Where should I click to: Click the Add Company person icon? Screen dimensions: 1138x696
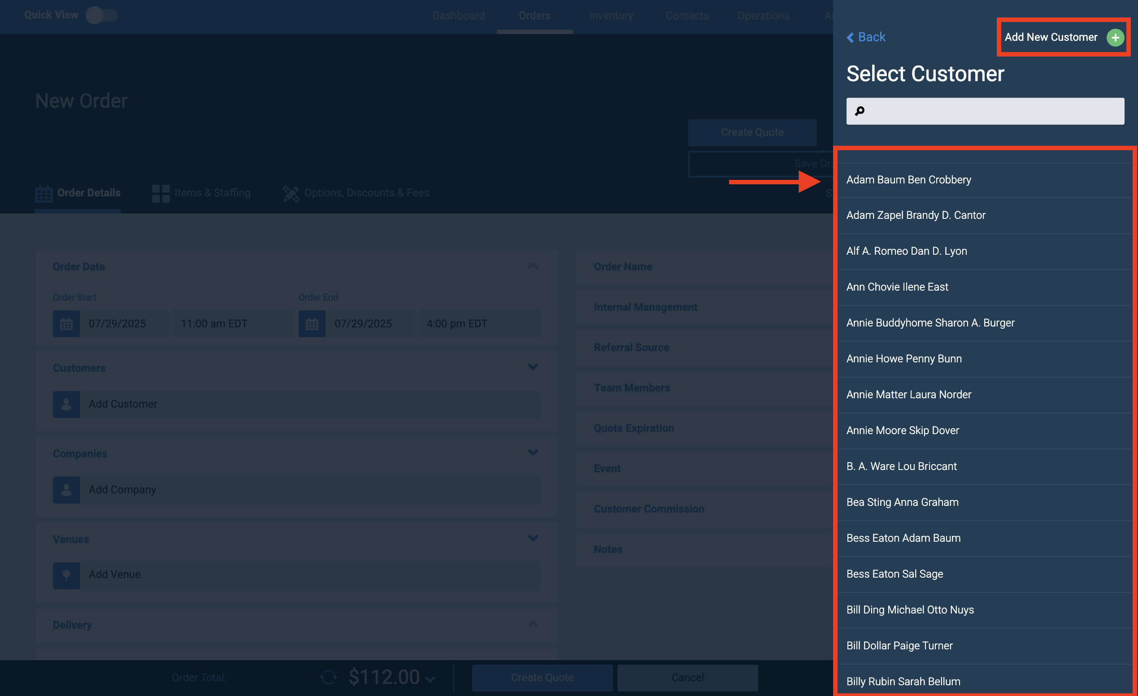[66, 490]
